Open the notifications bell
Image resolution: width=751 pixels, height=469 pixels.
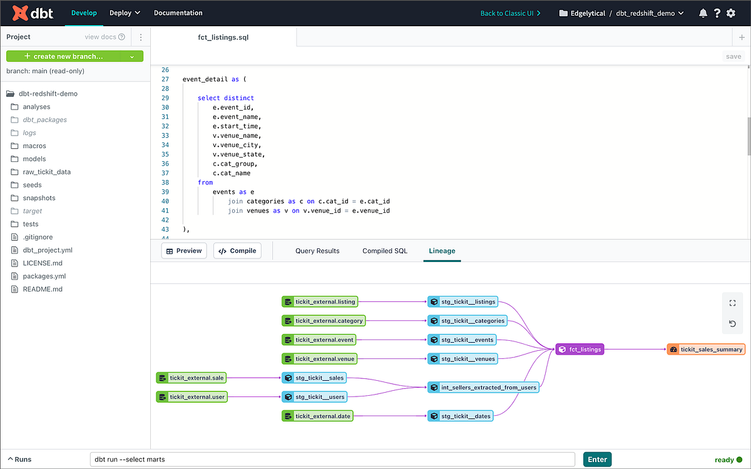tap(703, 13)
